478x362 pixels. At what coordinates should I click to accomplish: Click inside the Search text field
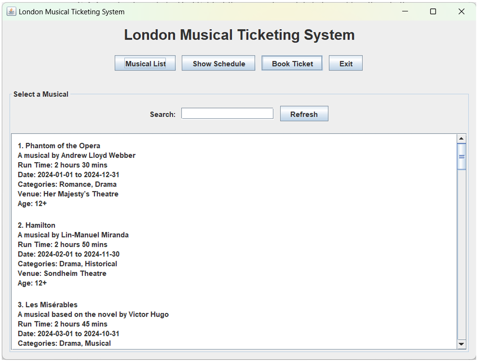click(227, 113)
